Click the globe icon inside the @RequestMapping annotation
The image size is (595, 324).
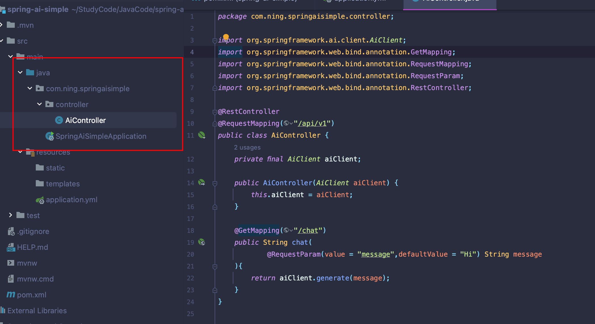pyautogui.click(x=286, y=123)
